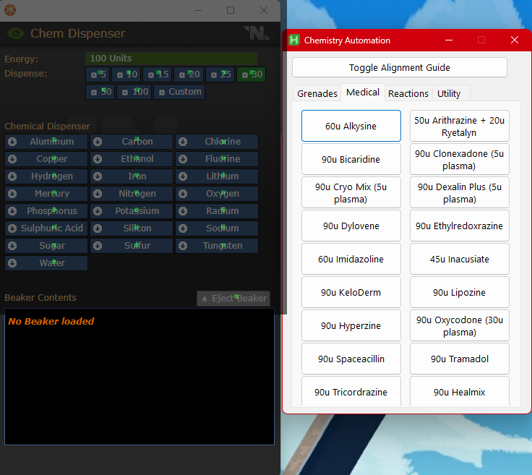Click the arrow icon next to Copper
This screenshot has width=532, height=475.
[x=12, y=159]
